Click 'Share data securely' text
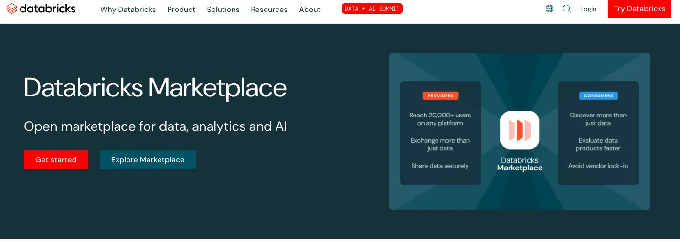 (440, 166)
